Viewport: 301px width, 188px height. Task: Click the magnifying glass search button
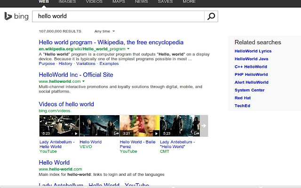click(211, 16)
